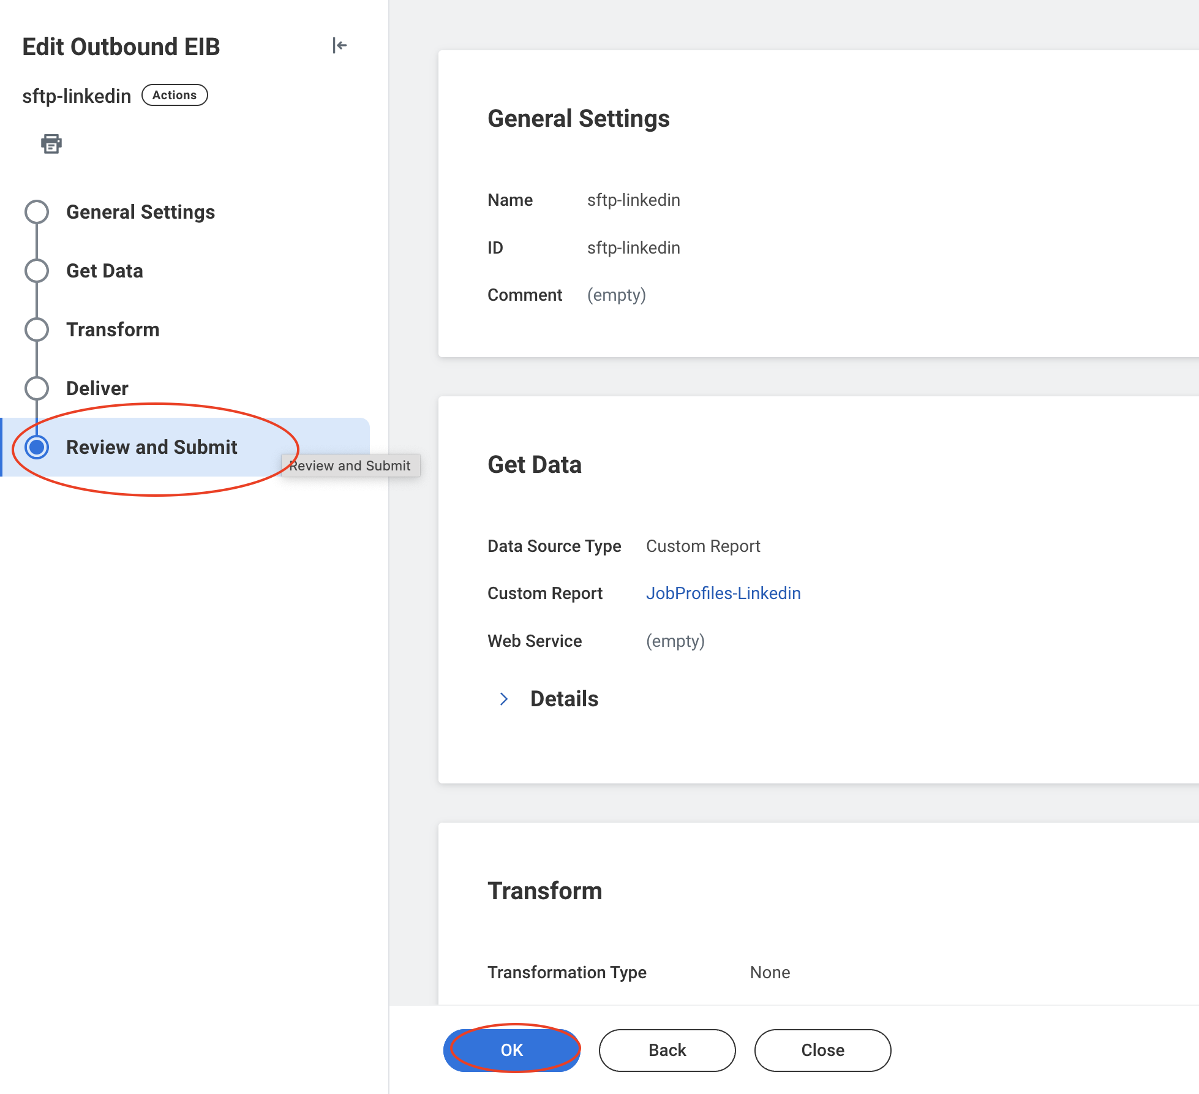
Task: Select the Transform step circle
Action: point(37,330)
